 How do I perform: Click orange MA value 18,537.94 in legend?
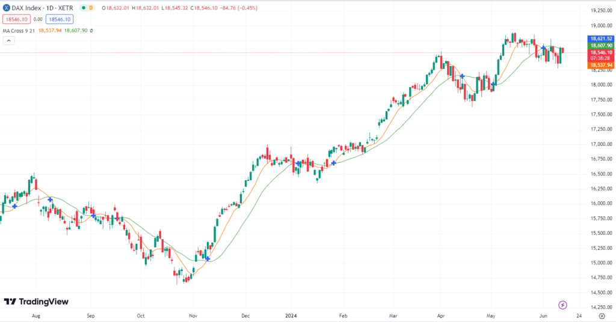(x=50, y=31)
